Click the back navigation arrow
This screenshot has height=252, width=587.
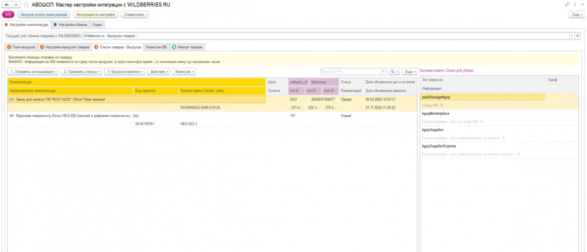(x=7, y=5)
